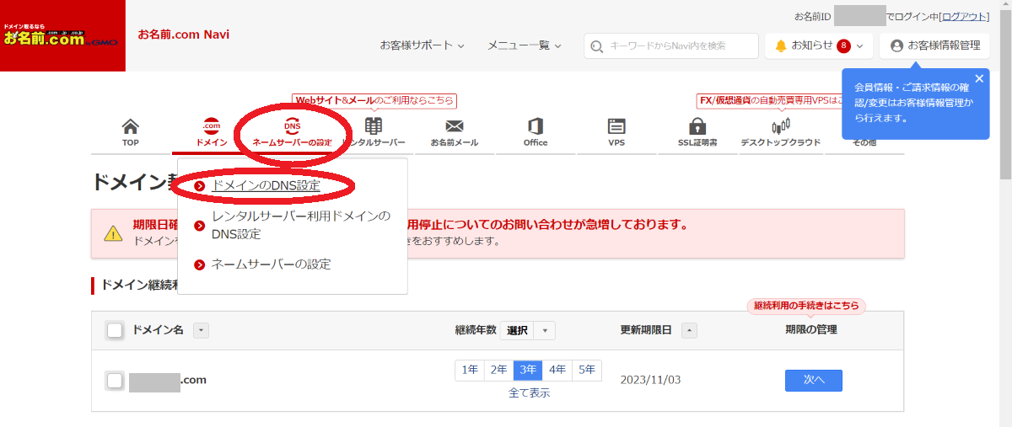1012x427 pixels.
Task: Click Webサイト&メール promotional banner
Action: [374, 100]
